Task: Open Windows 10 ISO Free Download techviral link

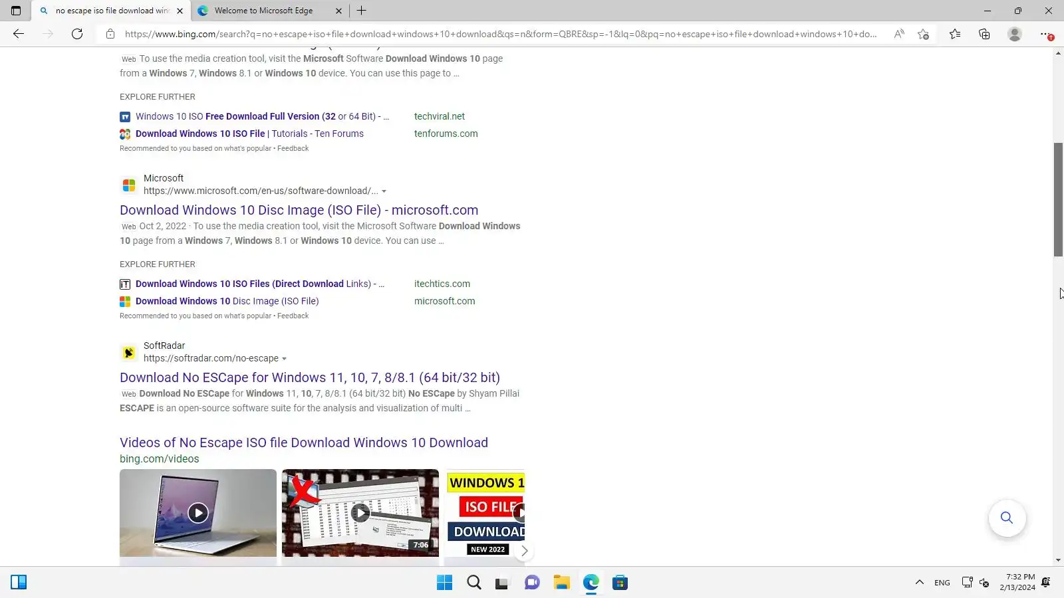Action: pos(262,116)
